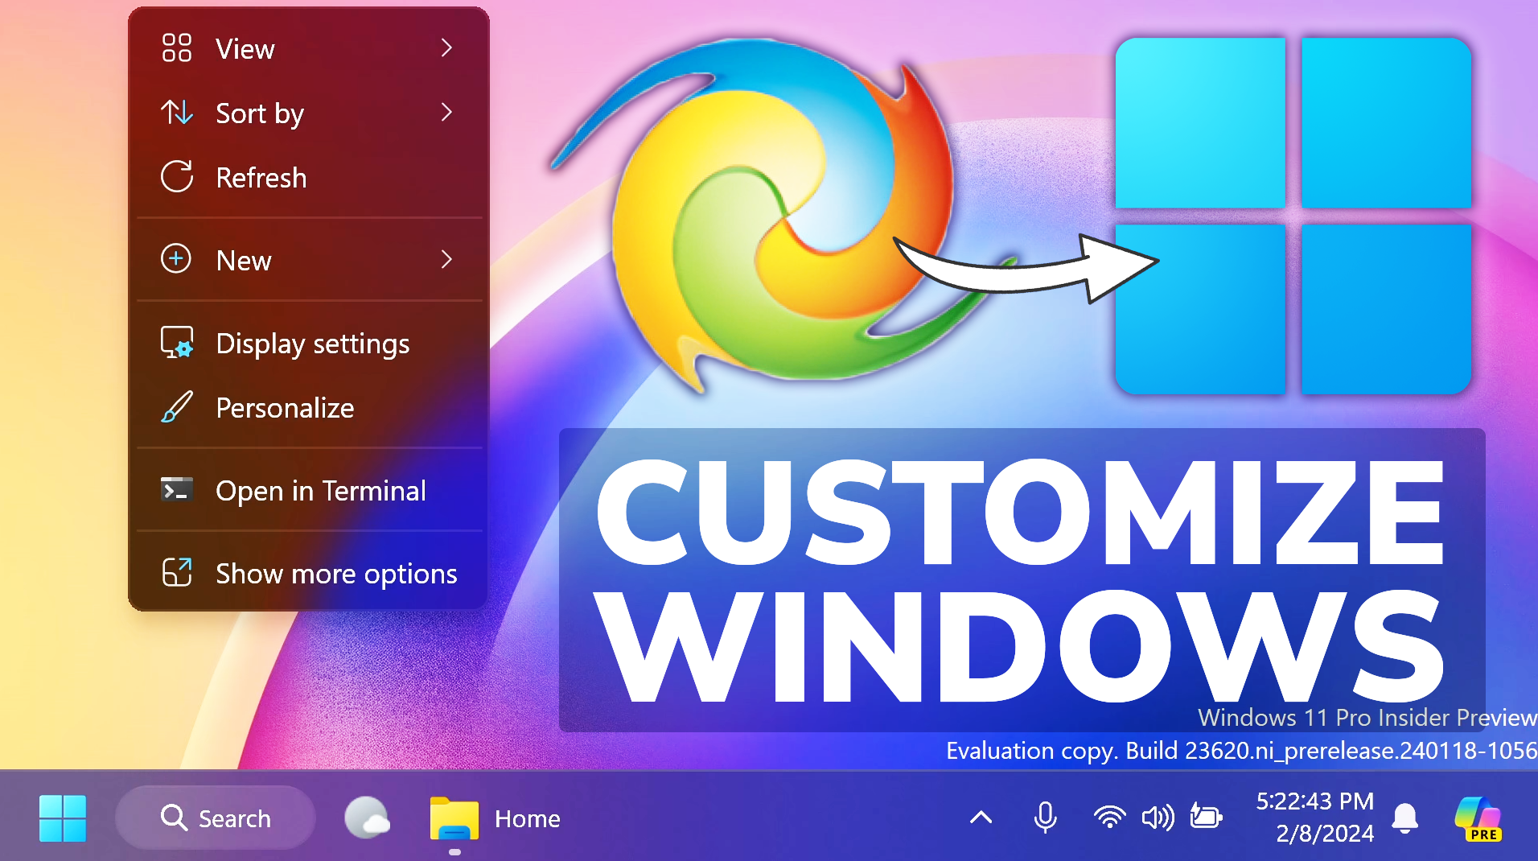Select the Personalize paintbrush icon

[177, 408]
